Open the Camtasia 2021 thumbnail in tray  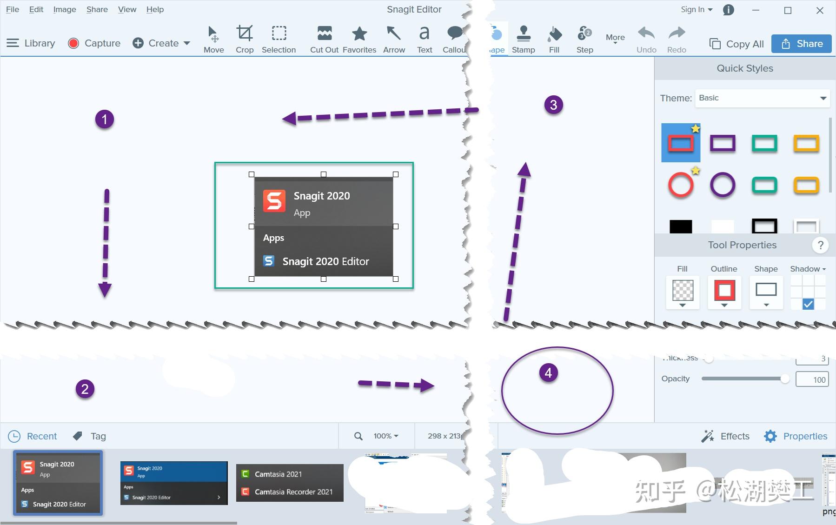[x=290, y=483]
